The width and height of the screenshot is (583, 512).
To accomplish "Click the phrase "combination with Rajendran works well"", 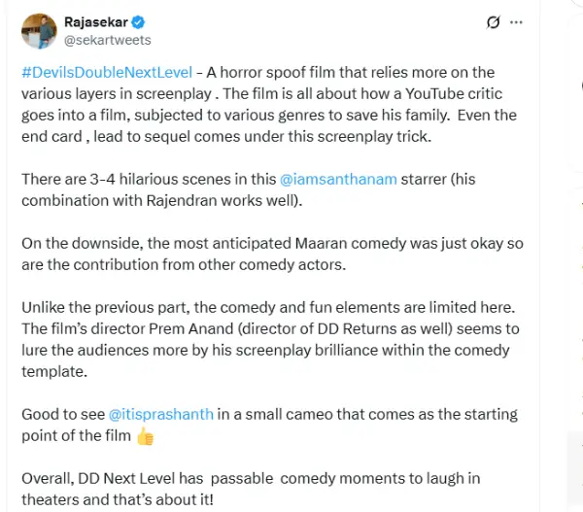I will [x=159, y=201].
